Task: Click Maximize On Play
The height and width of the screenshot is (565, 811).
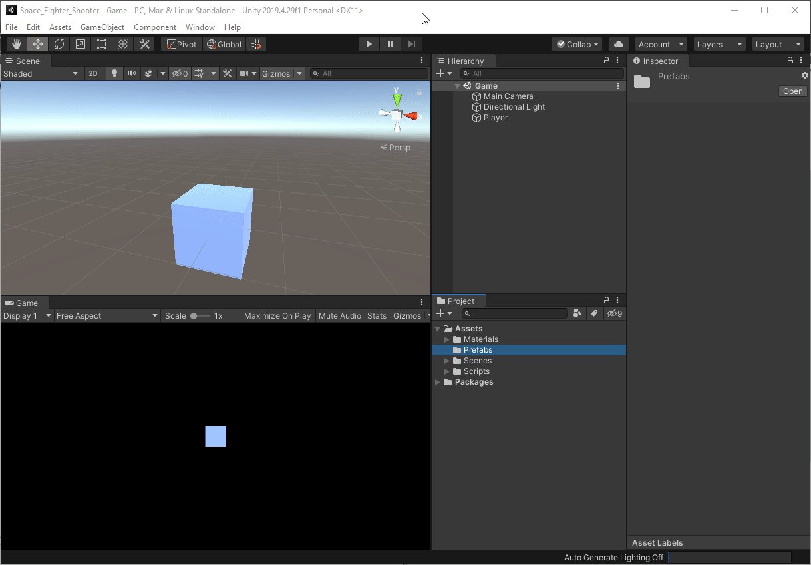Action: [x=277, y=315]
